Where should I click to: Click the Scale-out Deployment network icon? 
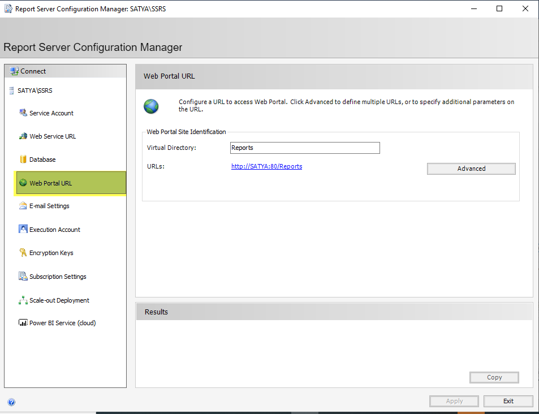coord(23,300)
